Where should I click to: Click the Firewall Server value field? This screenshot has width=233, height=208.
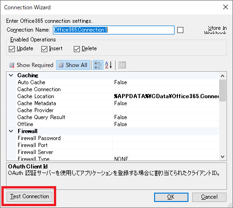(166, 152)
